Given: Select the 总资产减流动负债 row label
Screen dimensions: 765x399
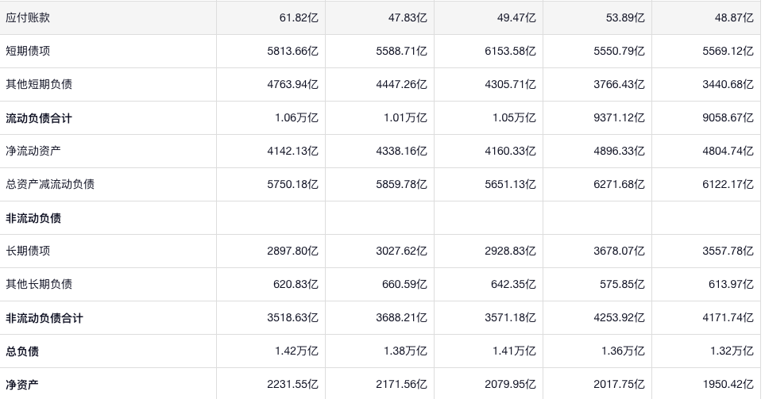Looking at the screenshot, I should 50,184.
